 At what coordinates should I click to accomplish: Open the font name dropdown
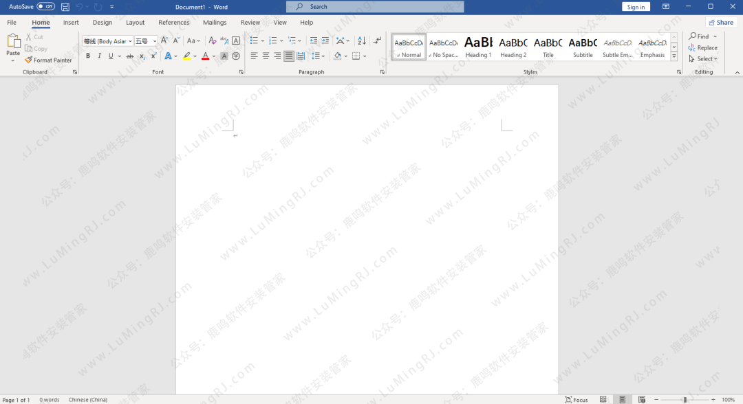[x=130, y=41]
